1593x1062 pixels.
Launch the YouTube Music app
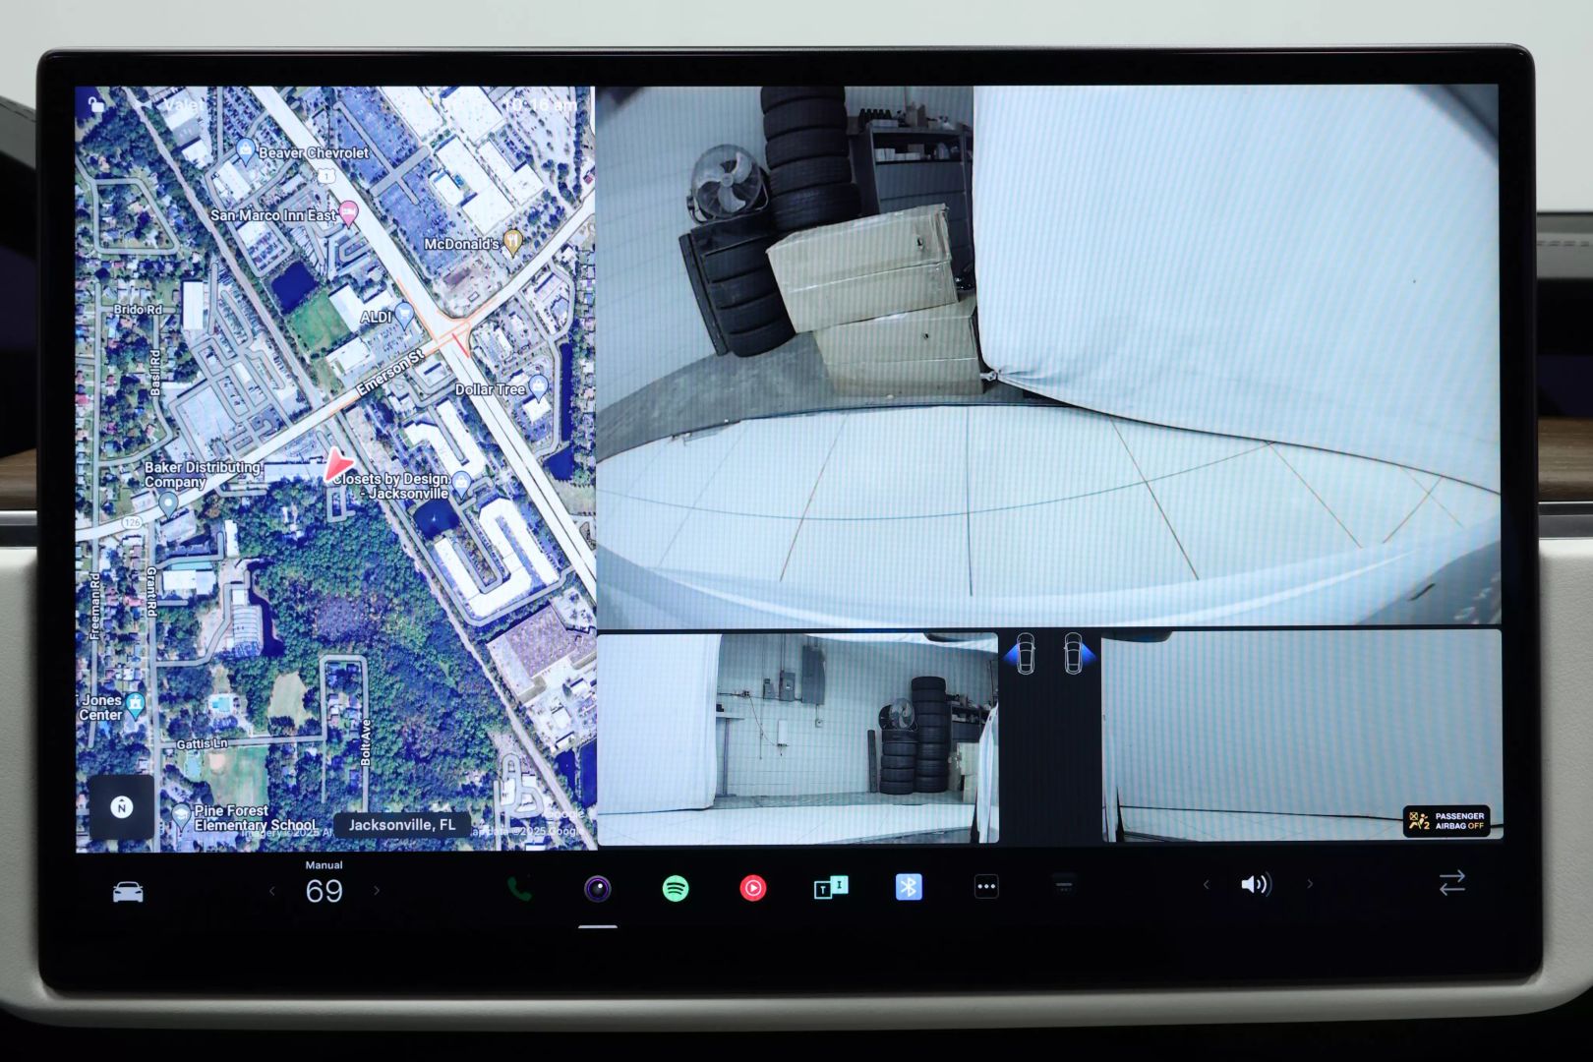pyautogui.click(x=752, y=889)
